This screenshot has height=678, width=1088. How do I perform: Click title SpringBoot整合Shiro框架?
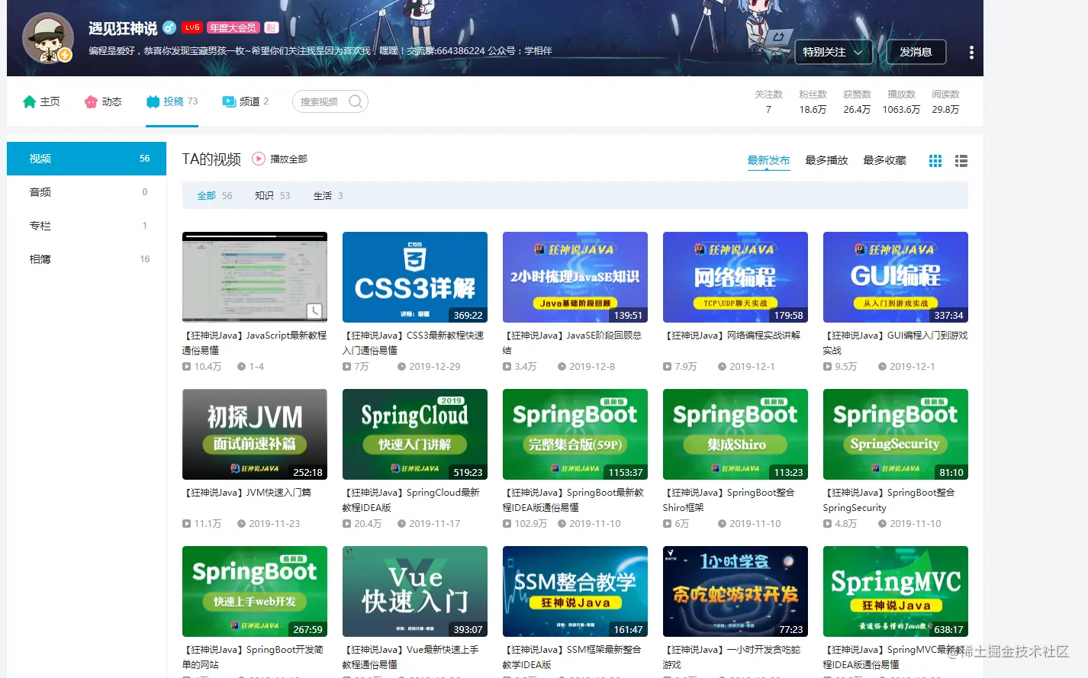click(x=730, y=500)
